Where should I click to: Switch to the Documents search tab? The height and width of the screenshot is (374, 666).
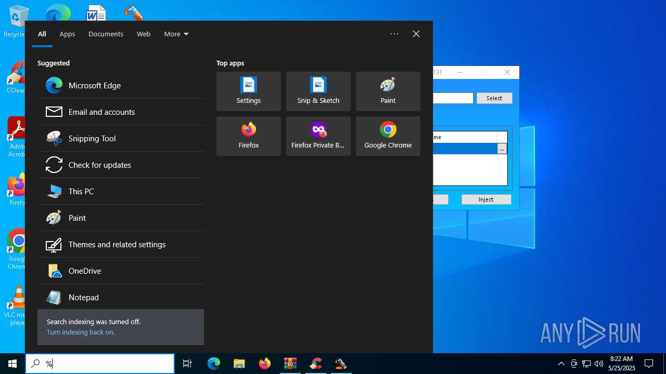(x=106, y=34)
